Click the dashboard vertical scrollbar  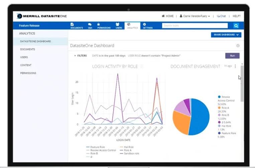coord(242,83)
